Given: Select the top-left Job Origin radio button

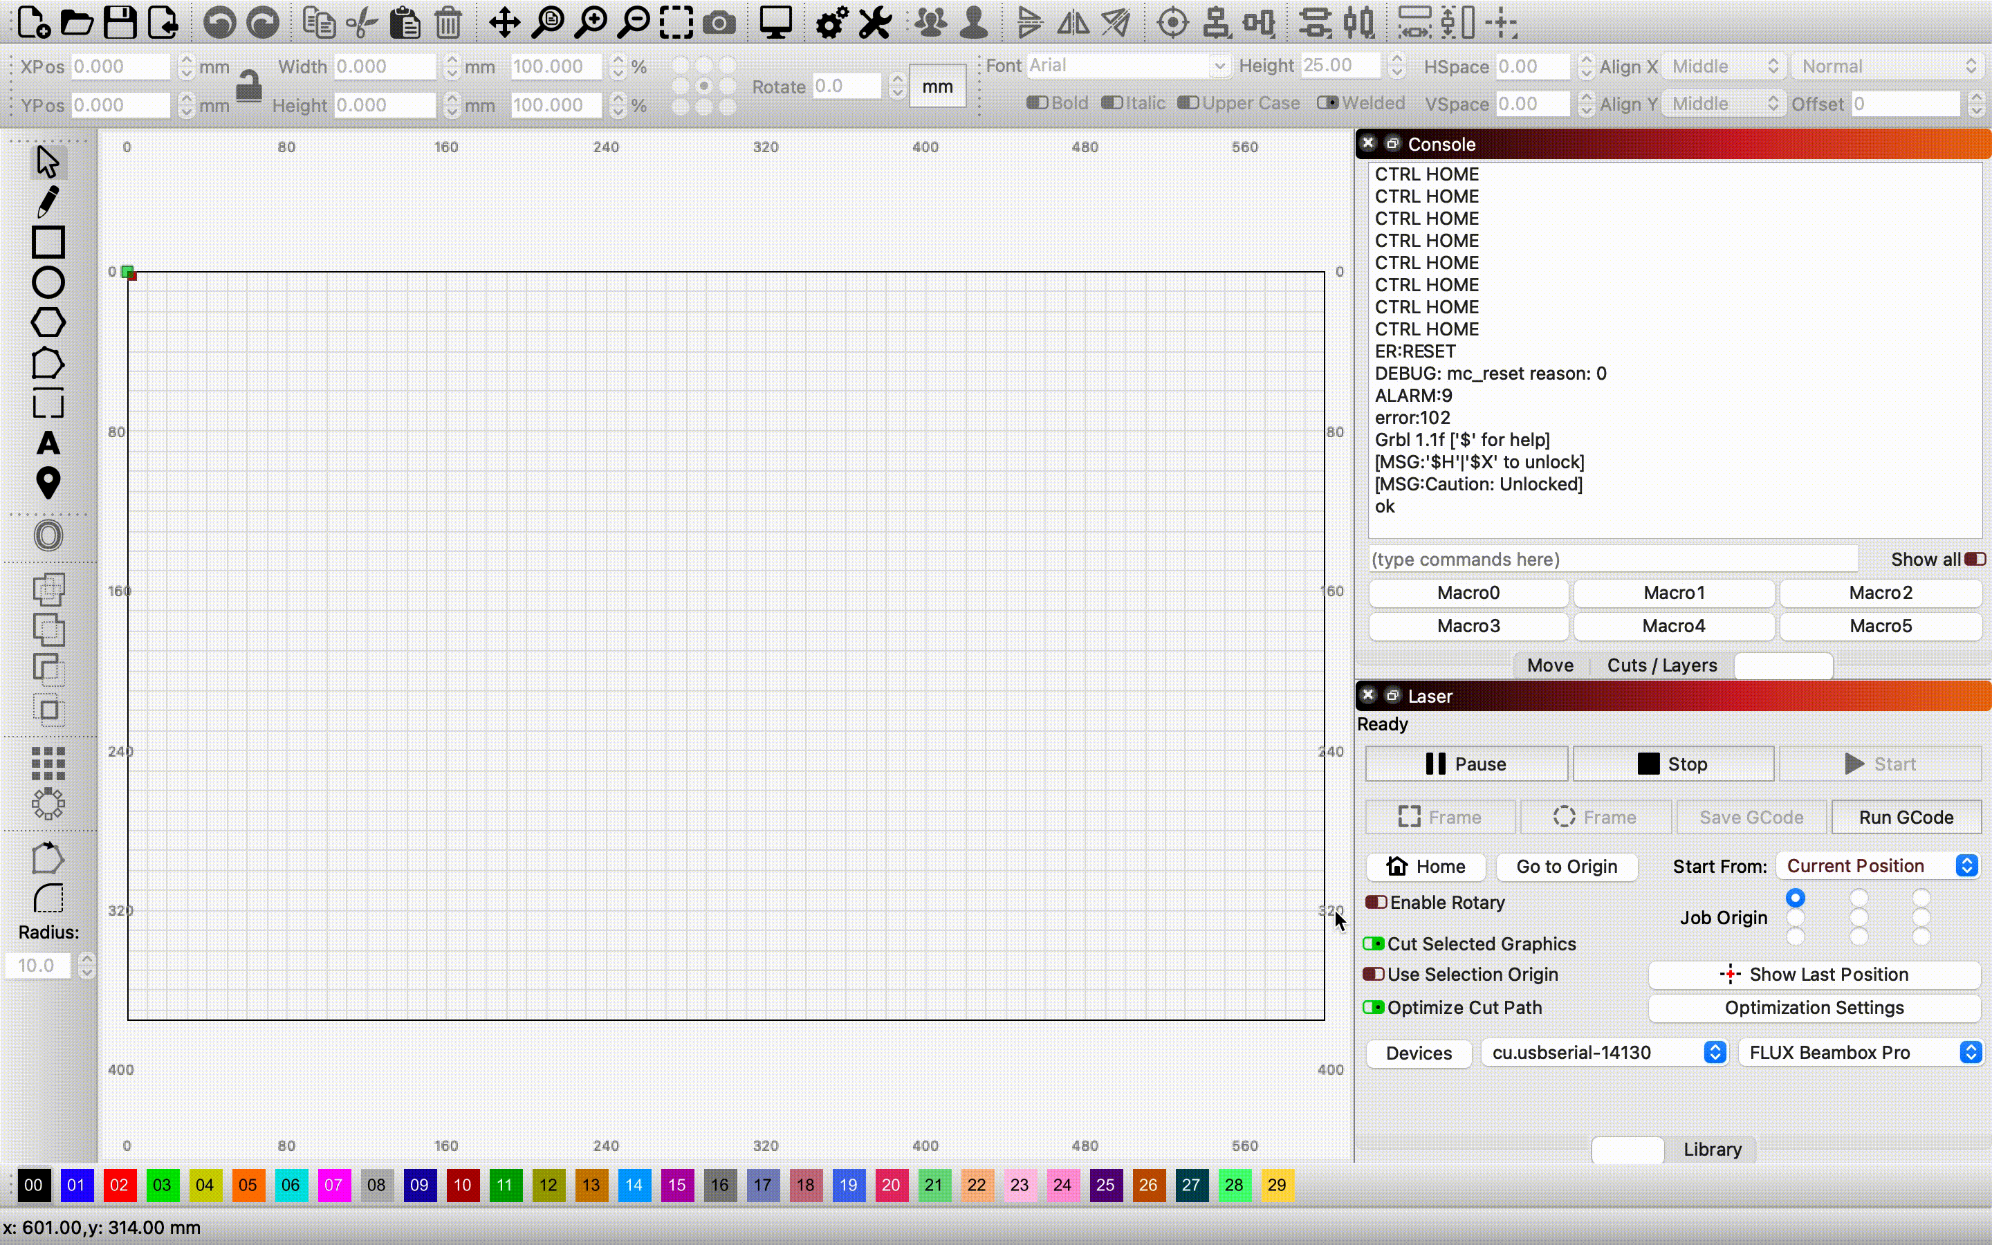Looking at the screenshot, I should pyautogui.click(x=1796, y=898).
